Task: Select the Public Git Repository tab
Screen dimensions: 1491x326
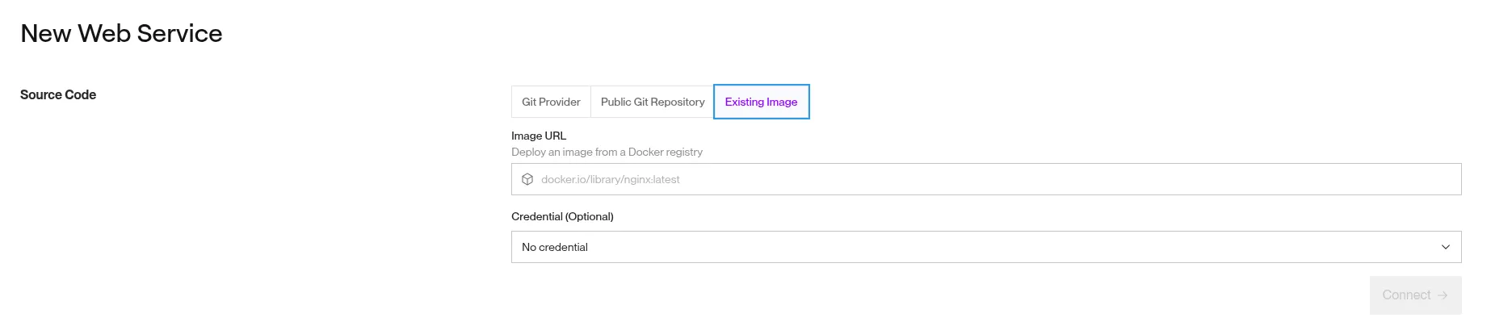Action: (653, 102)
